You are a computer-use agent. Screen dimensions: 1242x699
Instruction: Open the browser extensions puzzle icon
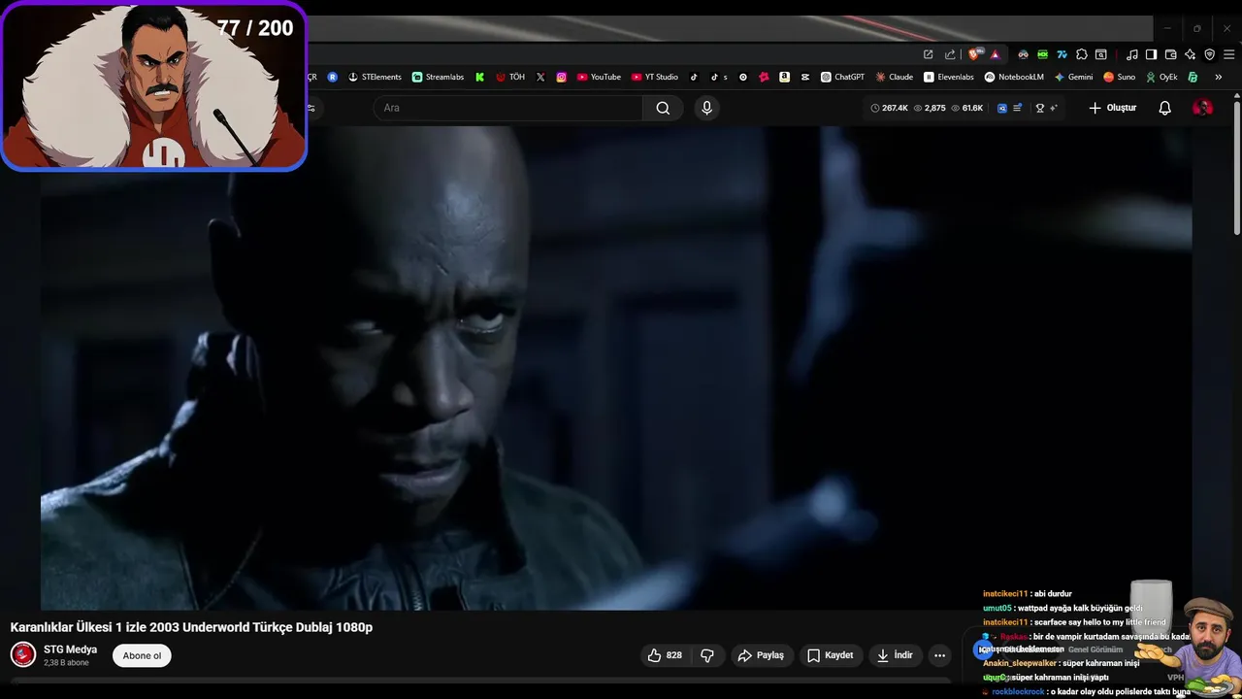[1082, 54]
